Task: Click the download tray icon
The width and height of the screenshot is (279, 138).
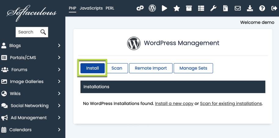Action: click(x=250, y=8)
